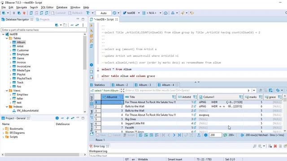Viewport: 287px width, 161px height.
Task: Refresh results with green arrows icon
Action: coord(225,135)
